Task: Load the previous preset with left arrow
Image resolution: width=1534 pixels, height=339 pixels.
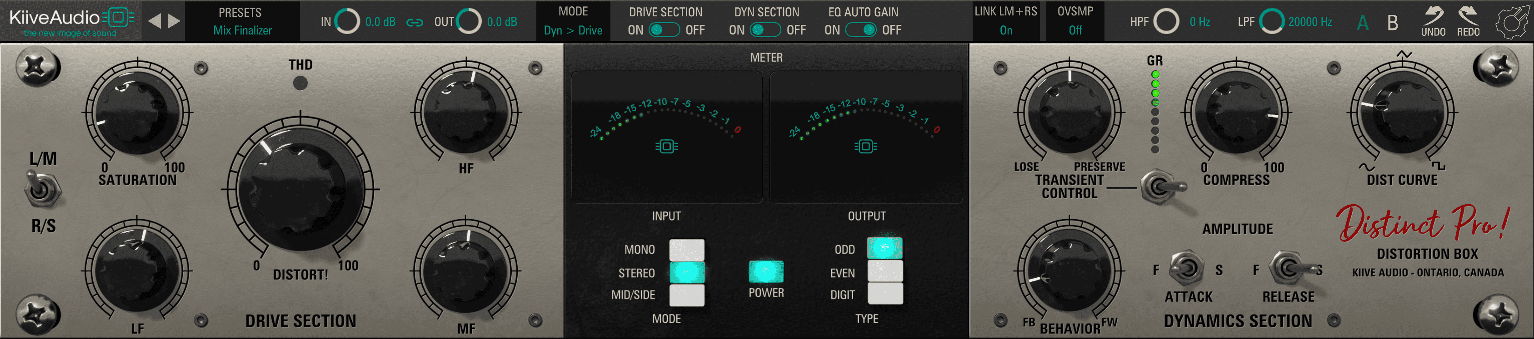Action: coord(154,21)
